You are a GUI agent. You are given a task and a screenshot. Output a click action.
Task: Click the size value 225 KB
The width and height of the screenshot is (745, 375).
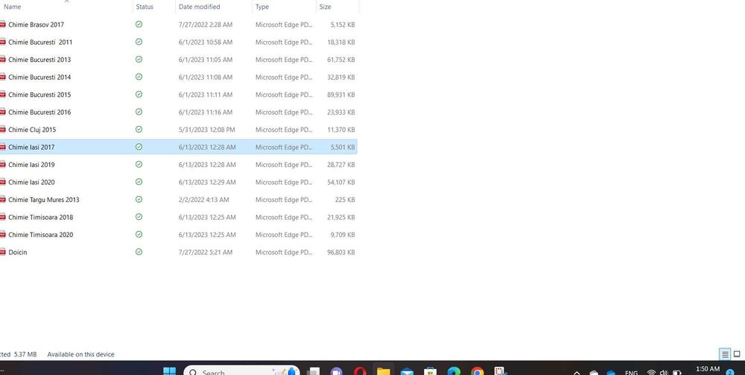tap(345, 200)
